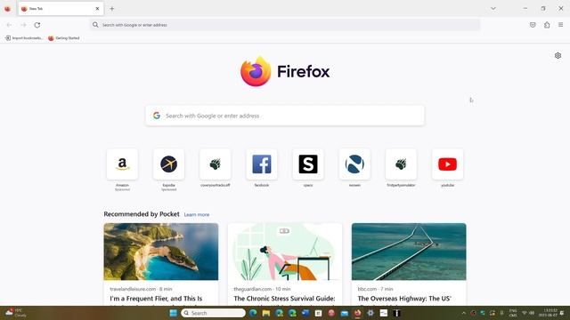Open the firstpartysimulator shortcut tile

(x=401, y=164)
